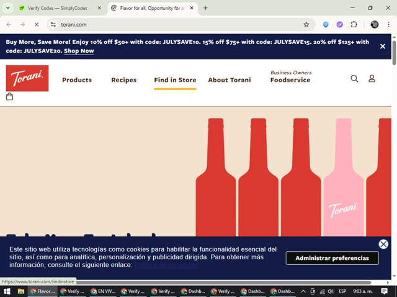
Task: Click Administrar preferencias button
Action: pyautogui.click(x=332, y=258)
